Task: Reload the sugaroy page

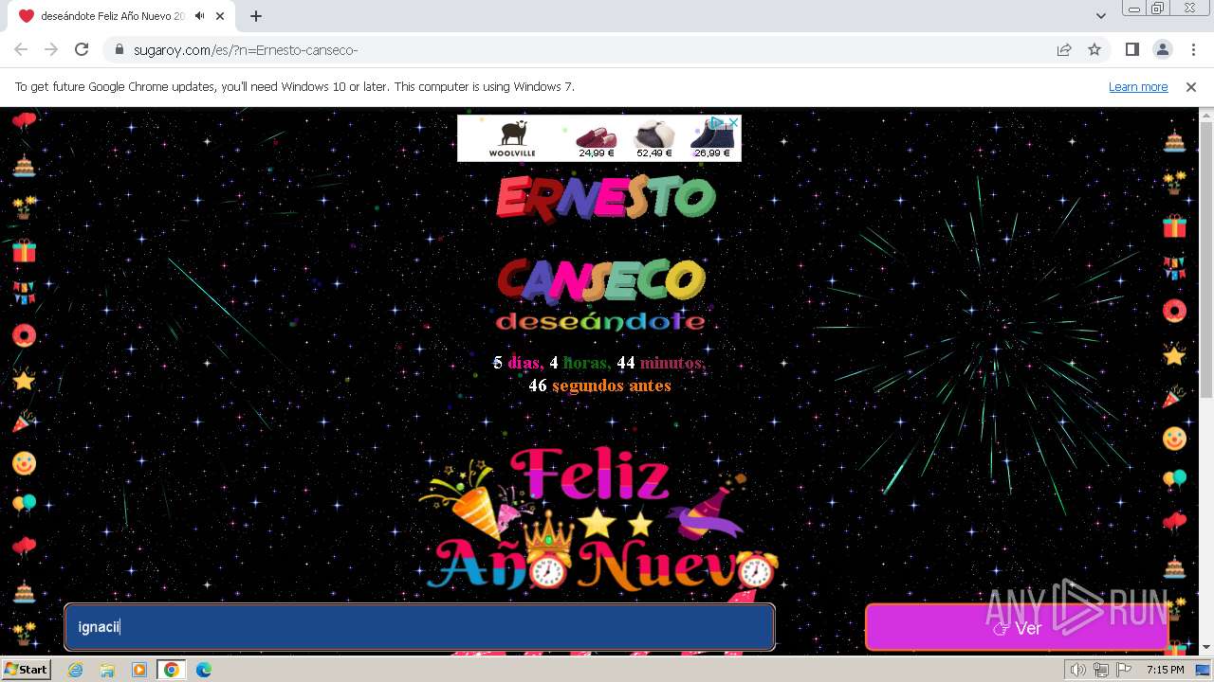Action: [x=82, y=49]
